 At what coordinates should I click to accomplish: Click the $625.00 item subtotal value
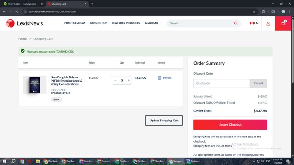pyautogui.click(x=141, y=77)
